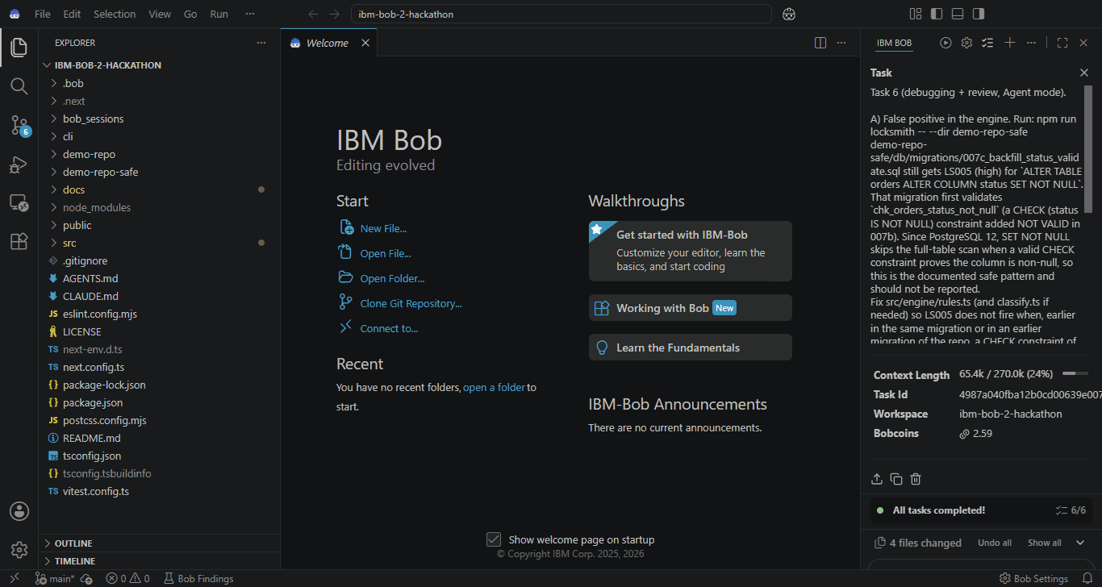The height and width of the screenshot is (587, 1102).
Task: Toggle the bottom panel visibility
Action: coord(958,14)
